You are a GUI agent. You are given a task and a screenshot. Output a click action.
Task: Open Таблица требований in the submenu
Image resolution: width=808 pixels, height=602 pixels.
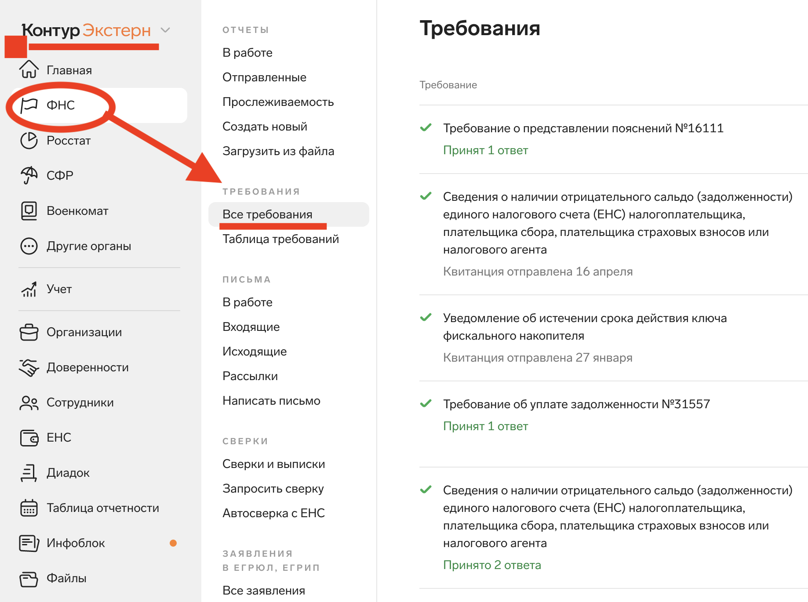pos(280,239)
